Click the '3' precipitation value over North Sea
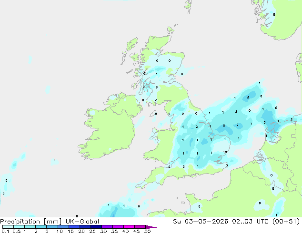The width and height of the screenshot is (302, 233). click(x=248, y=97)
